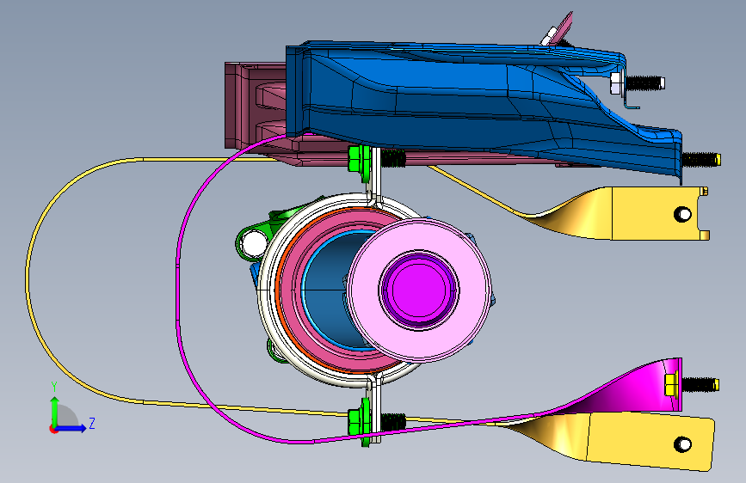Click the hole in lower yellow tab
The width and height of the screenshot is (746, 483).
click(682, 444)
